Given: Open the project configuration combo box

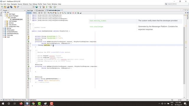Looking at the screenshot, I should coord(28,7).
